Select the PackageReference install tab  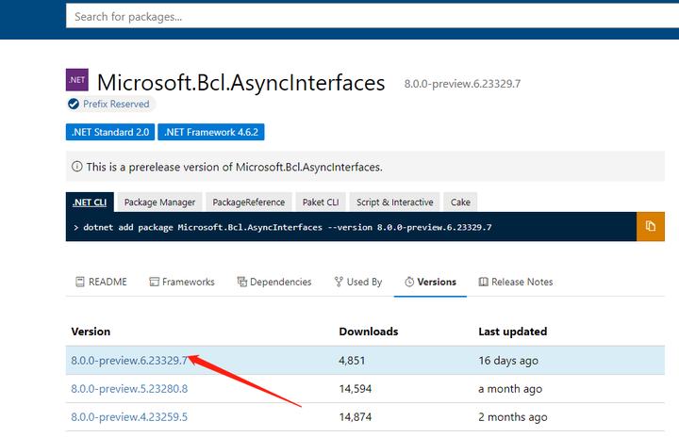pyautogui.click(x=248, y=202)
